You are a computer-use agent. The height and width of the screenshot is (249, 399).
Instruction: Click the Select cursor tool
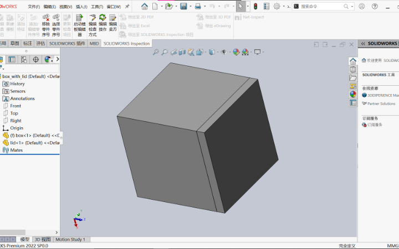pyautogui.click(x=241, y=6)
